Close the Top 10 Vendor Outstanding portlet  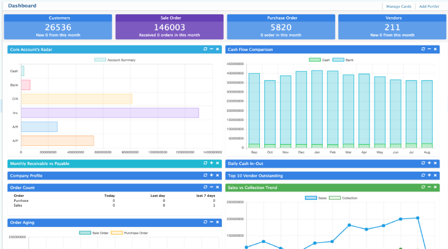tap(435, 175)
